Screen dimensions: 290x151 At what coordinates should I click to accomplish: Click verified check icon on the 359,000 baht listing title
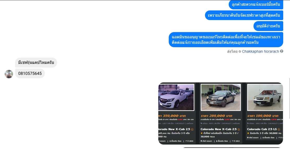coord(192,130)
